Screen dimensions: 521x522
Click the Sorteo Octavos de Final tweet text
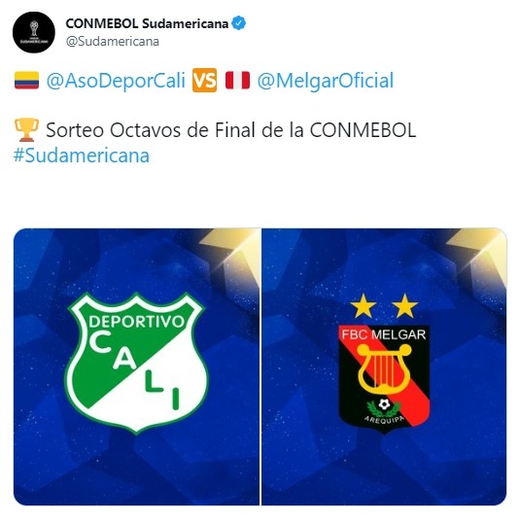click(x=231, y=130)
